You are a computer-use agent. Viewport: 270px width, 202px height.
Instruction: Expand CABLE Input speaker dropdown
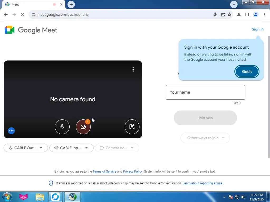(x=71, y=148)
